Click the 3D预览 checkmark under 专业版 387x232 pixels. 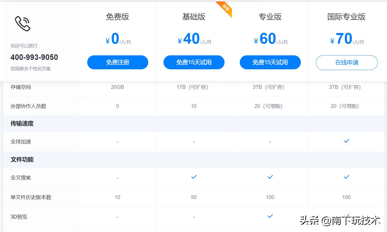[x=270, y=216]
